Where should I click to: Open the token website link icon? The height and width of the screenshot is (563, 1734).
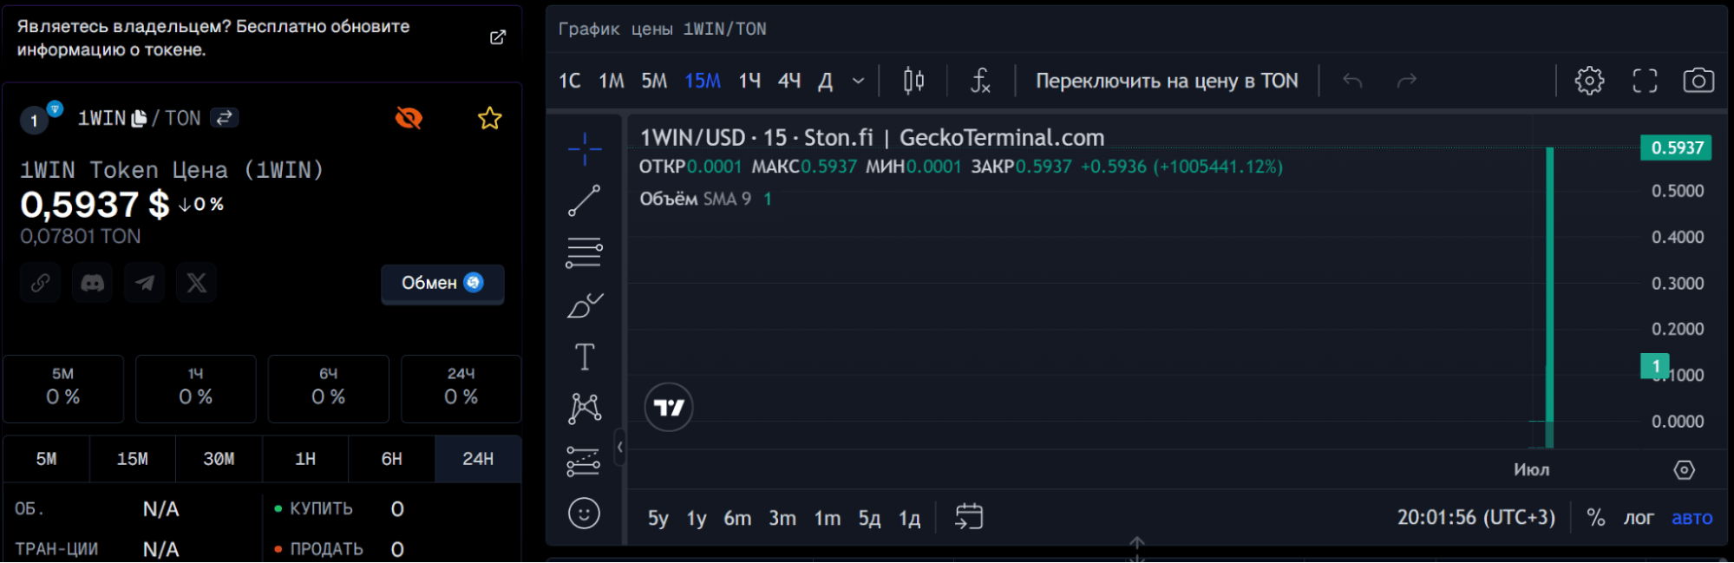pos(41,283)
